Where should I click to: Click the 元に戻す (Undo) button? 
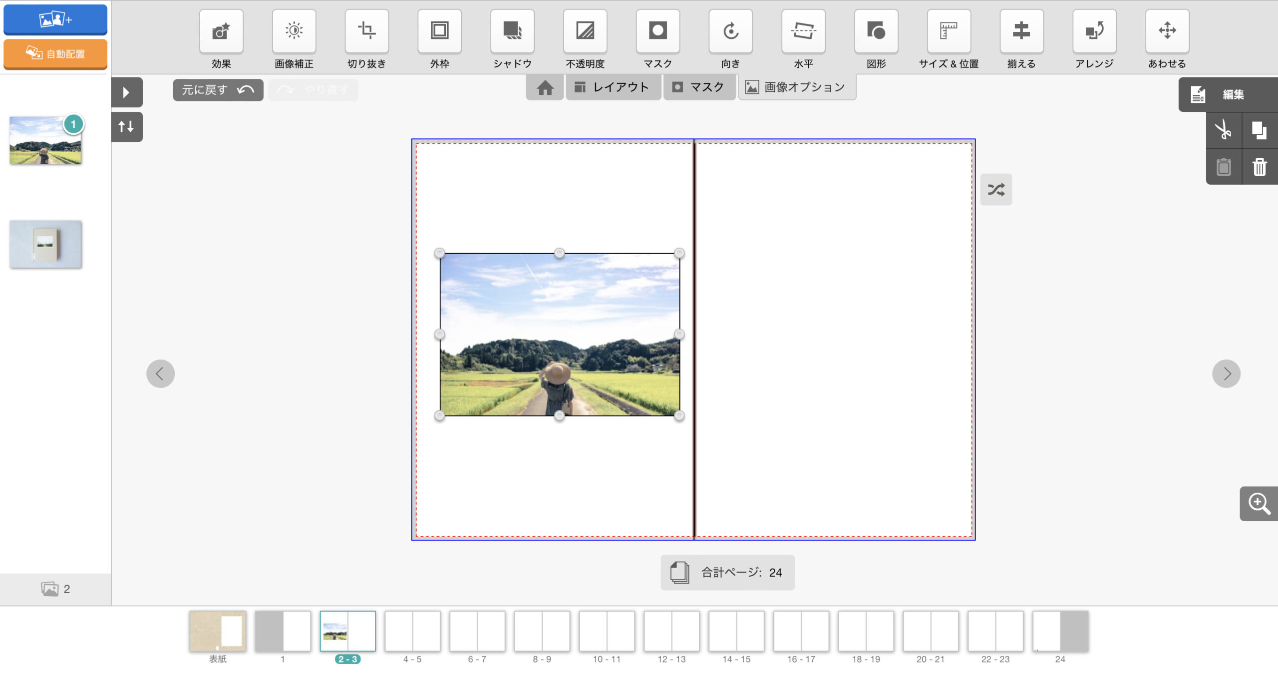click(x=217, y=90)
